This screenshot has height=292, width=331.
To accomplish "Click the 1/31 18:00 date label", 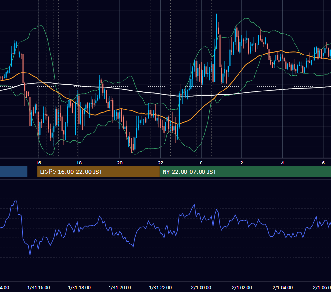I will [79, 287].
